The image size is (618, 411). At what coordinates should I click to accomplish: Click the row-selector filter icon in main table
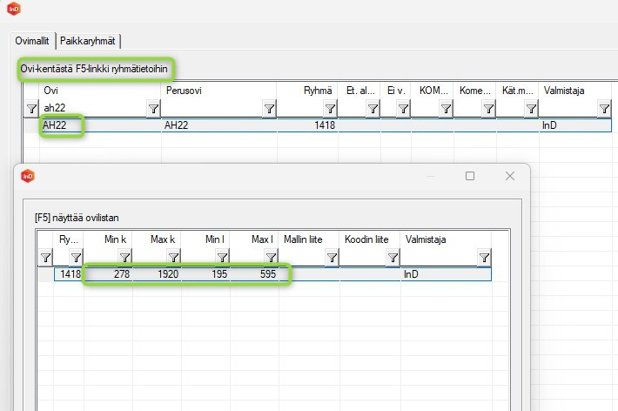pos(31,109)
